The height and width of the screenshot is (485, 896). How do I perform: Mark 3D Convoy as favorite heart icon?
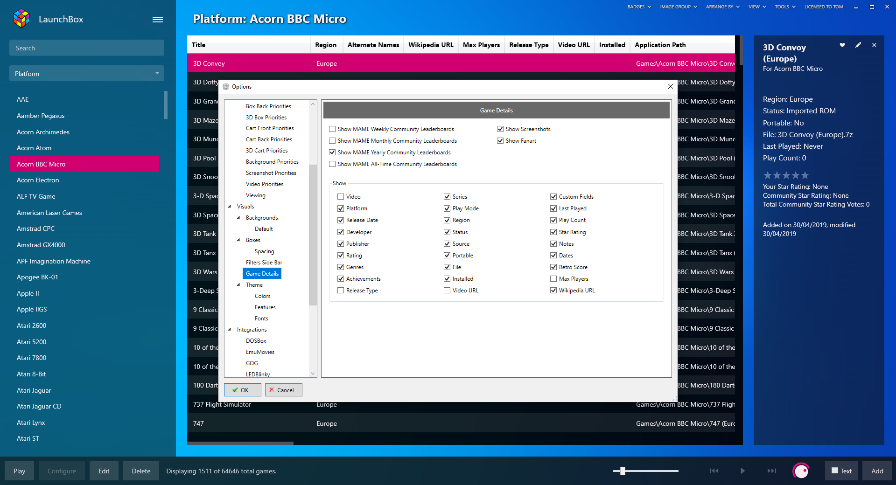tap(842, 45)
